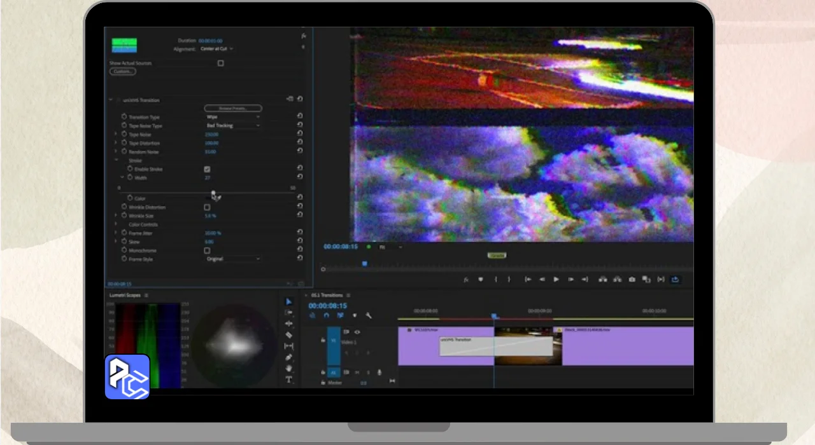This screenshot has width=815, height=445.
Task: Select the Type tool
Action: tap(288, 380)
